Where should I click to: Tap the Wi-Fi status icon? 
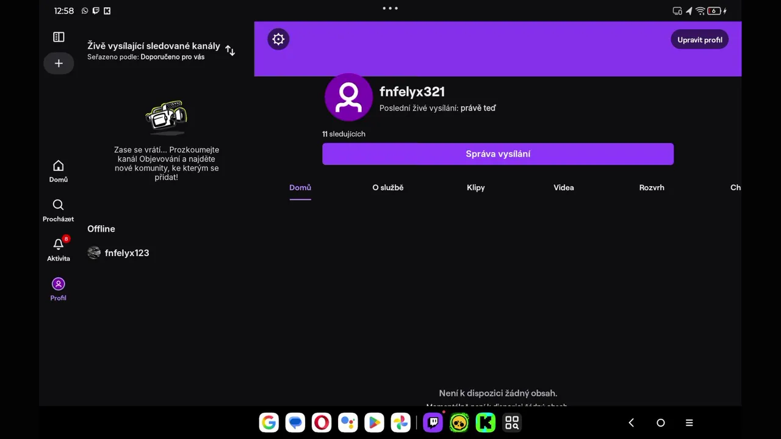pyautogui.click(x=700, y=11)
